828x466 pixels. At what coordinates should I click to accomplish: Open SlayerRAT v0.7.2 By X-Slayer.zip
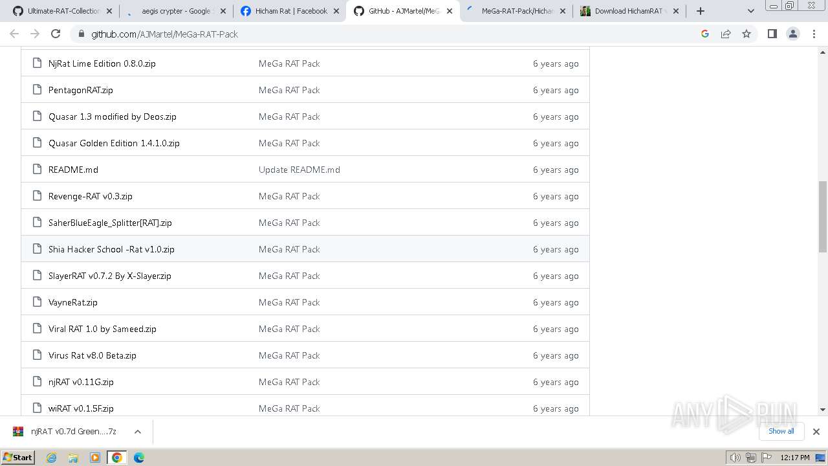tap(109, 276)
